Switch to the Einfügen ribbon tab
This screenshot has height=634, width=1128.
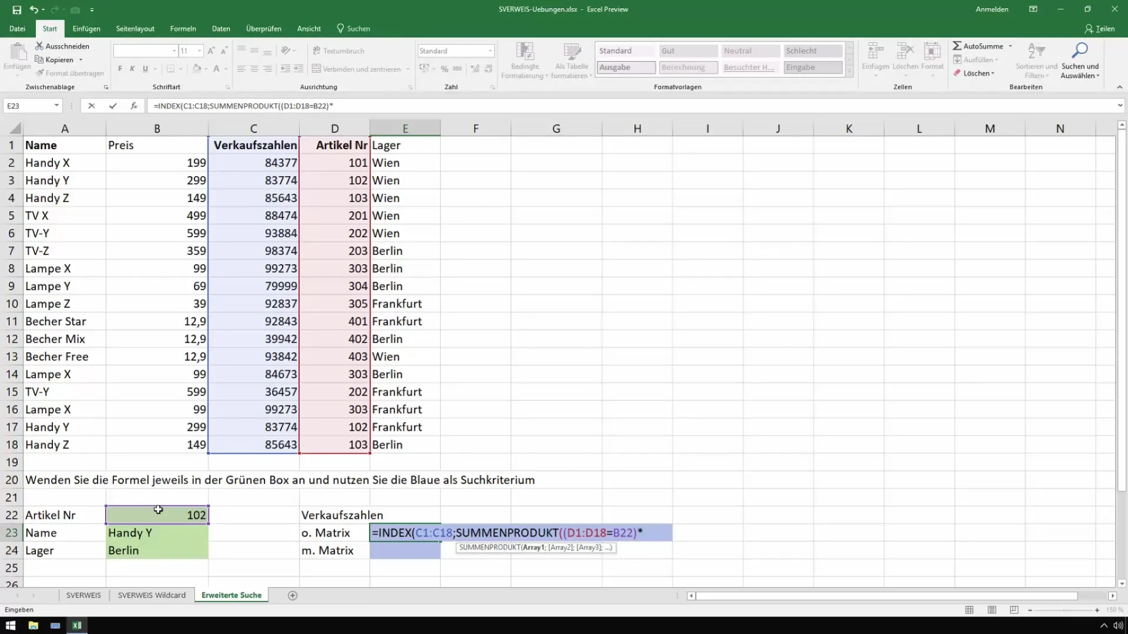86,28
